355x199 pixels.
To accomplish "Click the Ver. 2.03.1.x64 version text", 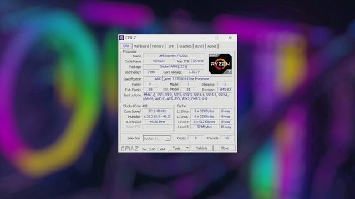I will [154, 149].
